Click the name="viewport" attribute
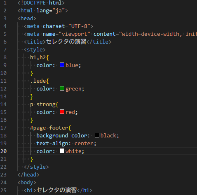197x195 pixels. coord(66,34)
